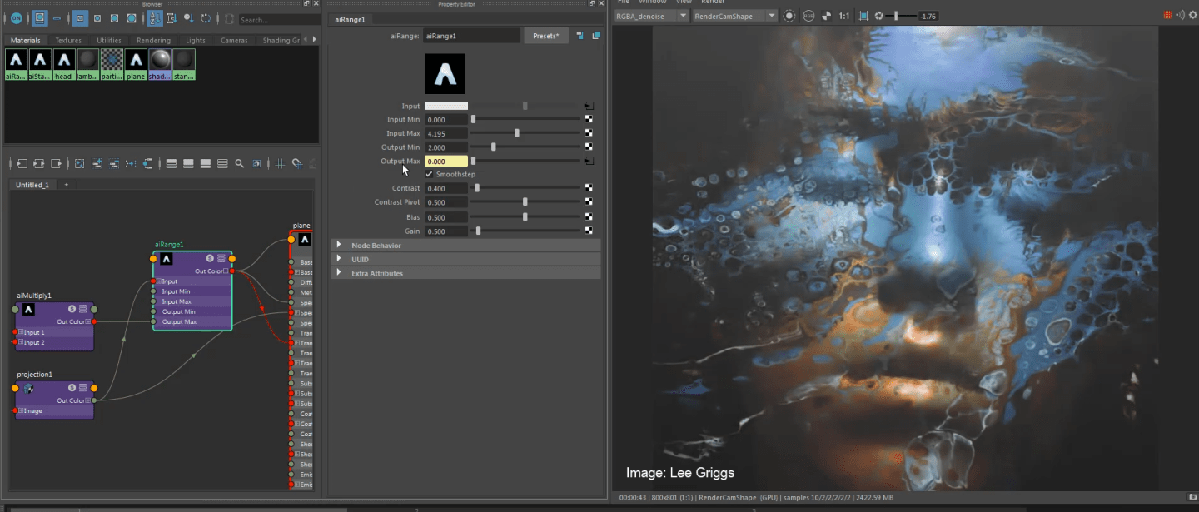Screen dimensions: 1199x512
Task: Click the 1:1 real size icon in render view
Action: coord(844,16)
